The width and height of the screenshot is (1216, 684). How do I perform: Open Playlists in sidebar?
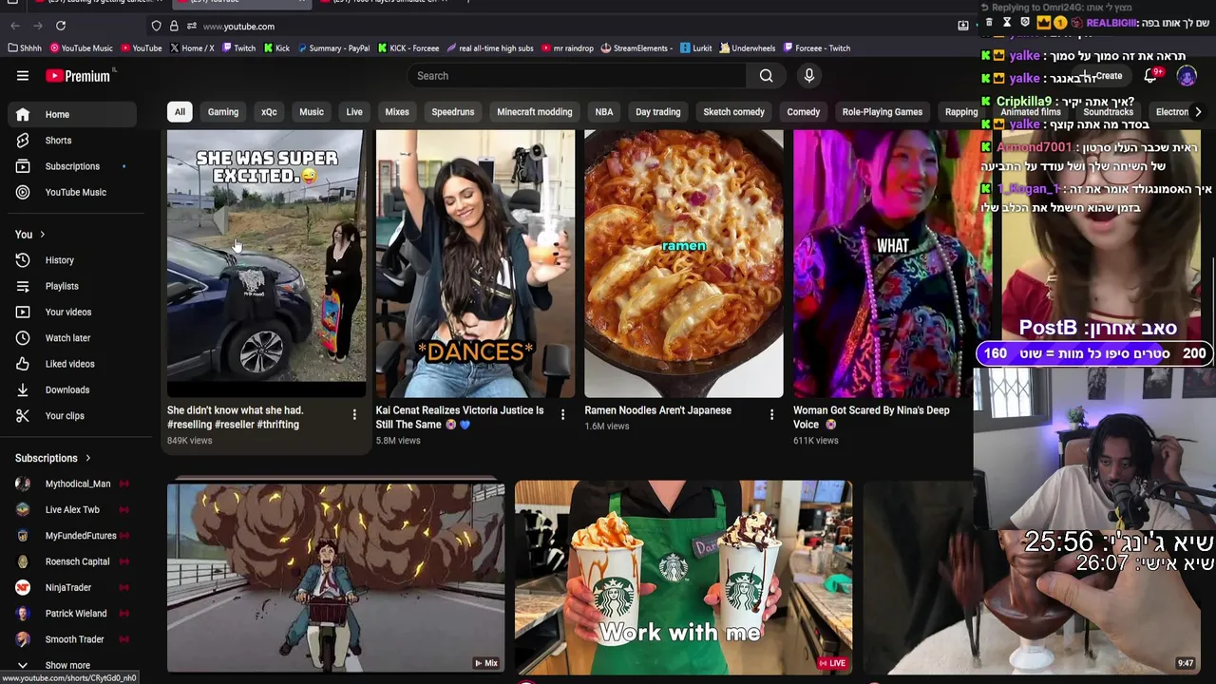(74, 286)
